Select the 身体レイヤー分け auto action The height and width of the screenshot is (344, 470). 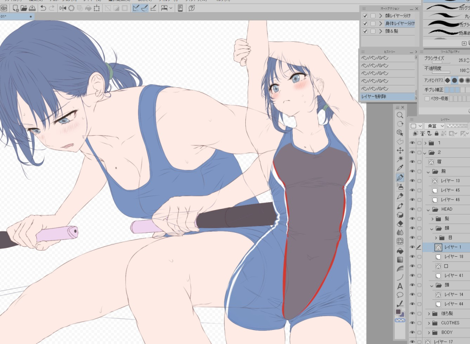pos(400,23)
